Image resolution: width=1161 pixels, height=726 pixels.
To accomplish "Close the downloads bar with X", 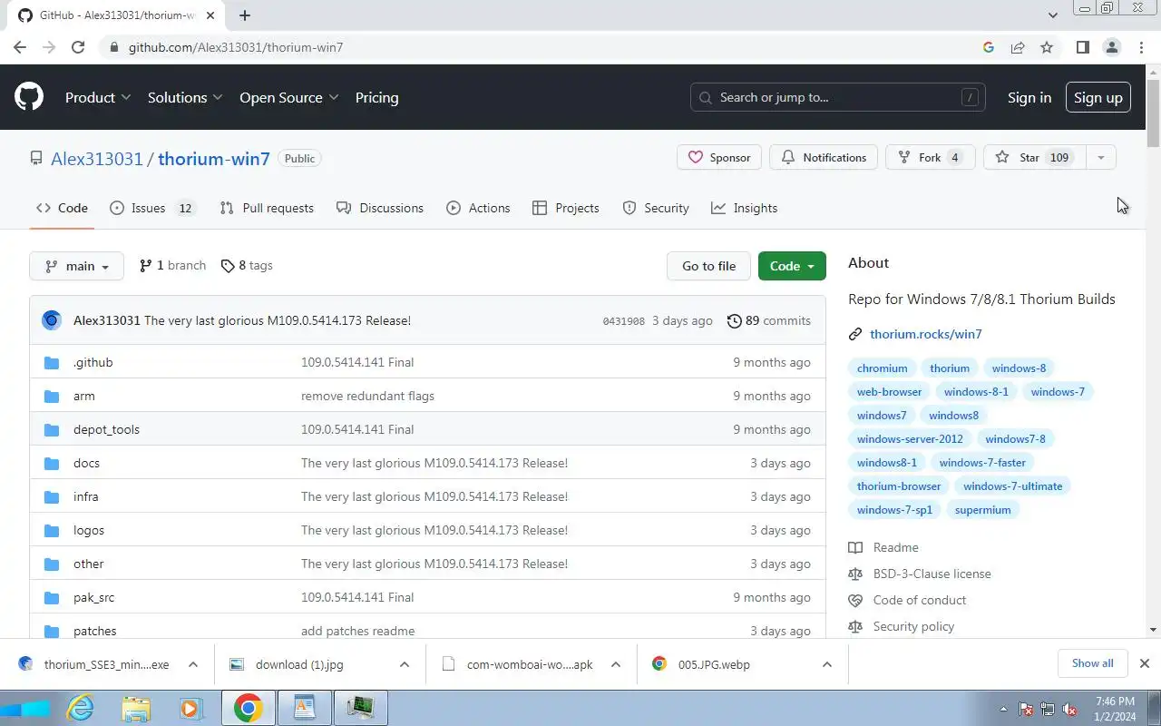I will (1144, 663).
